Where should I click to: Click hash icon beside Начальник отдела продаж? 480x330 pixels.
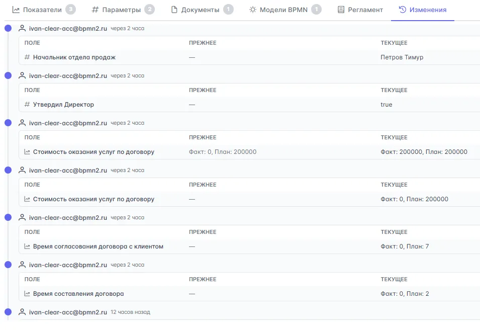click(27, 57)
